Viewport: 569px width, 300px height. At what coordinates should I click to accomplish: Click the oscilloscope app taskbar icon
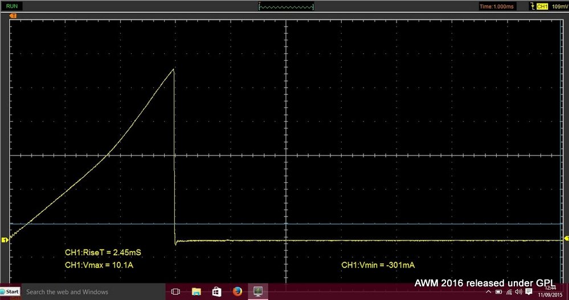257,291
